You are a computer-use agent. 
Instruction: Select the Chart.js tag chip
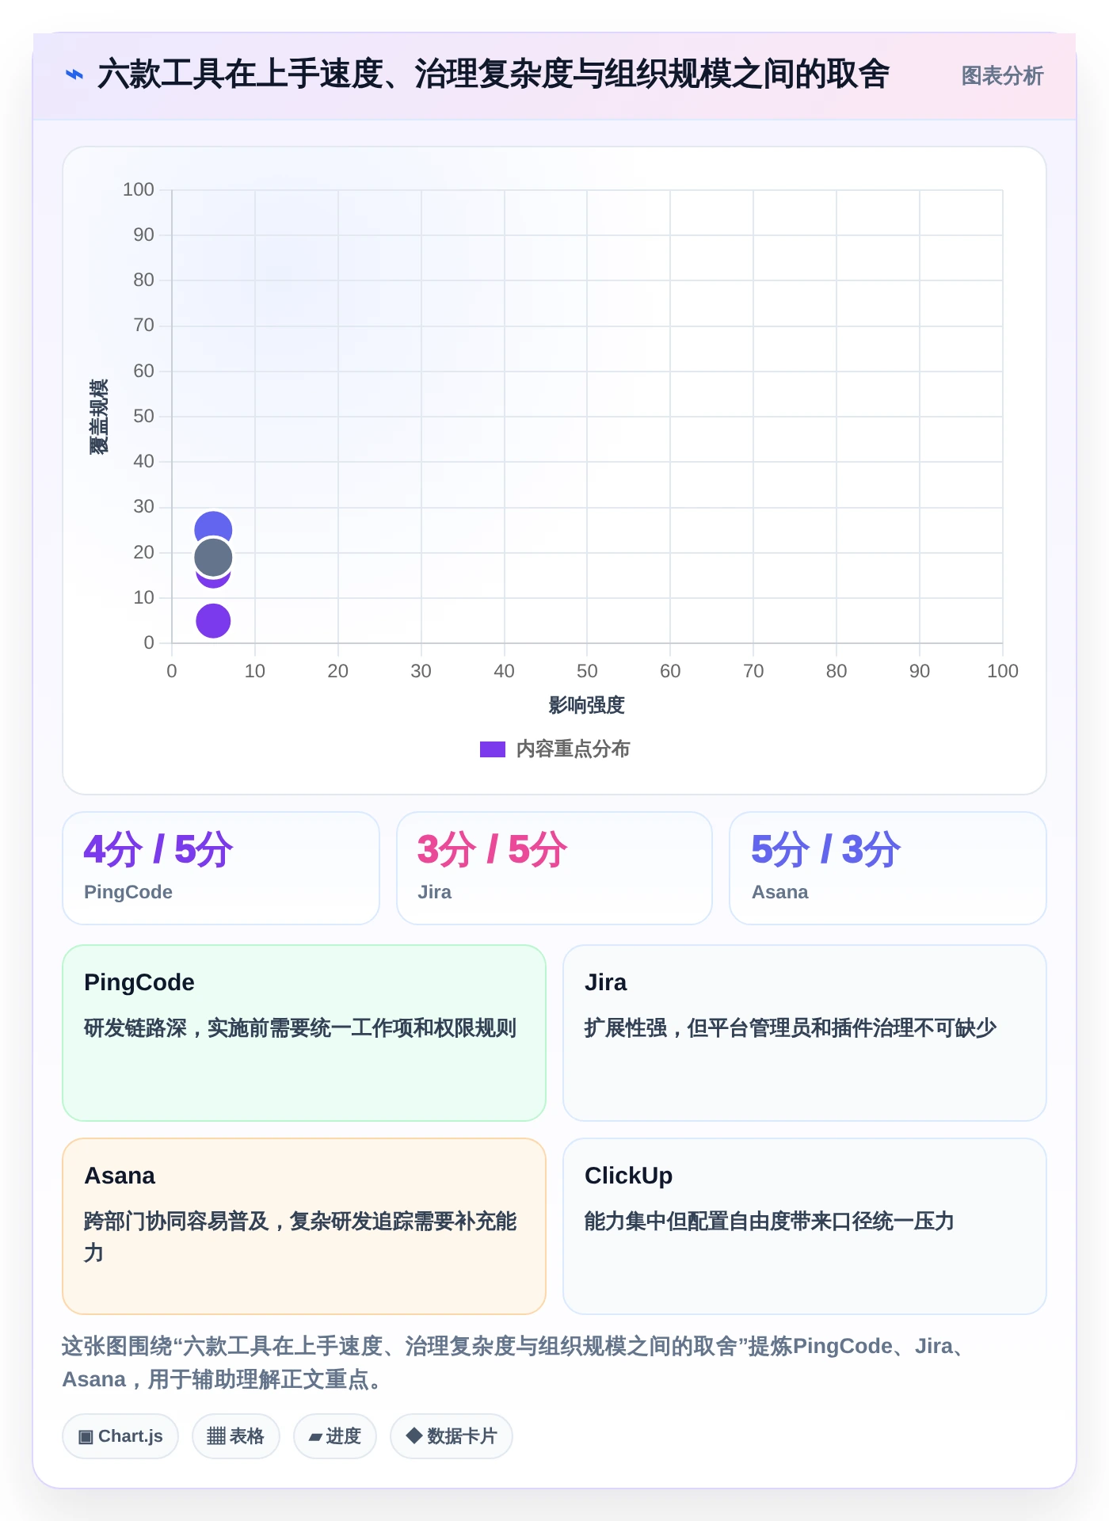(x=120, y=1436)
